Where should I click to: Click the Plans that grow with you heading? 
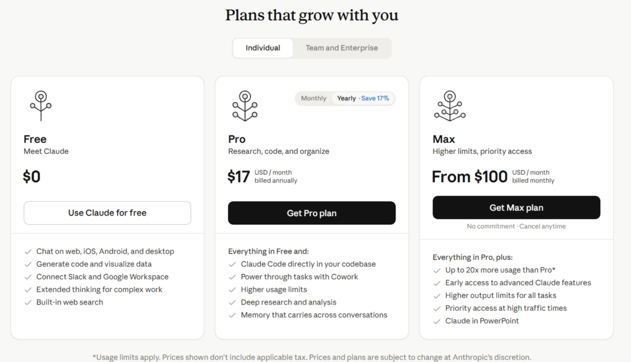tap(312, 15)
